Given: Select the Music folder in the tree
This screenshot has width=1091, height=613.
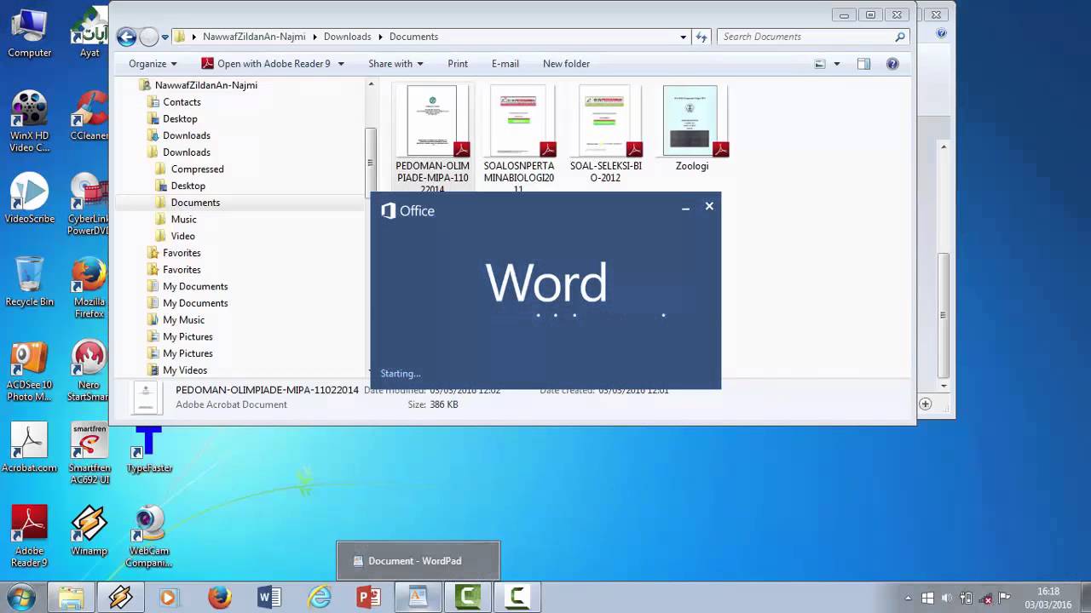Looking at the screenshot, I should (x=183, y=220).
